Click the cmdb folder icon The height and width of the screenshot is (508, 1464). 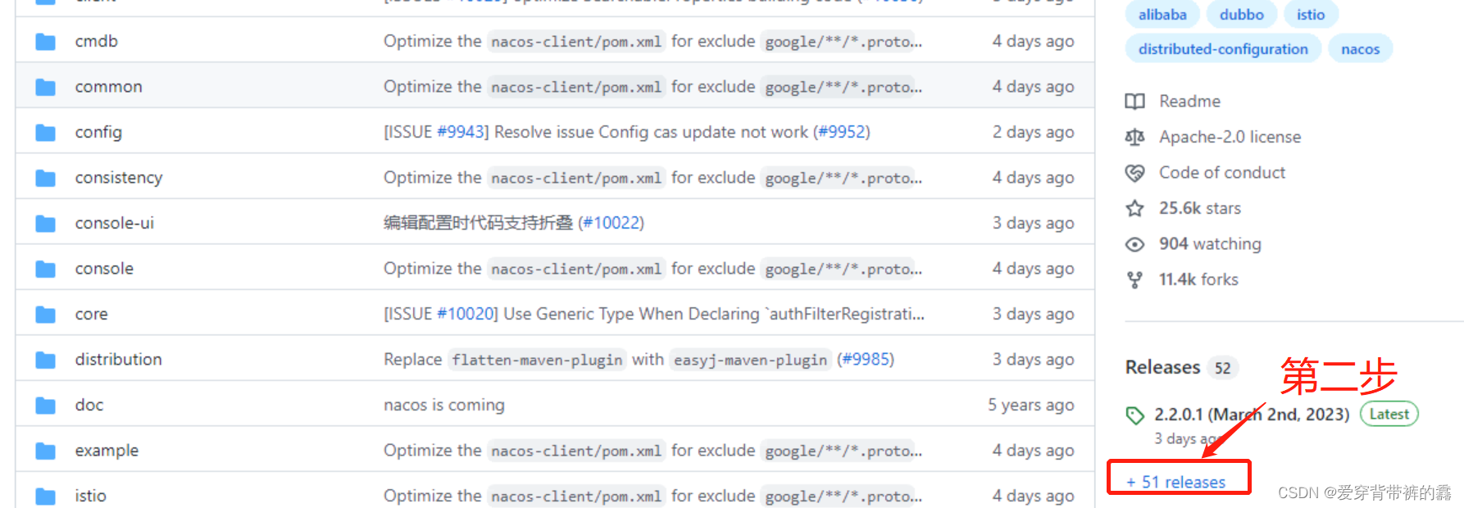46,41
